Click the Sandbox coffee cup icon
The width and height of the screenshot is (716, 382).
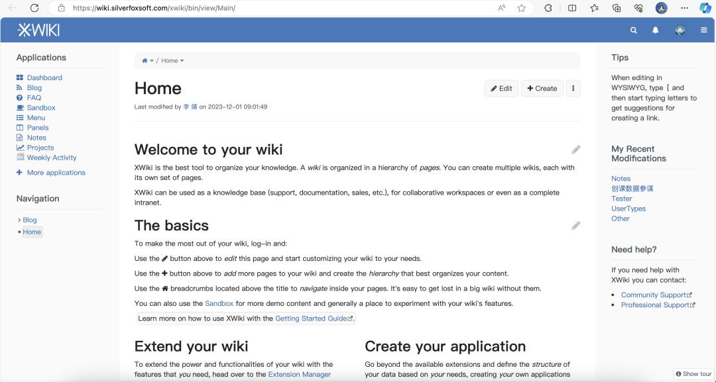point(20,107)
